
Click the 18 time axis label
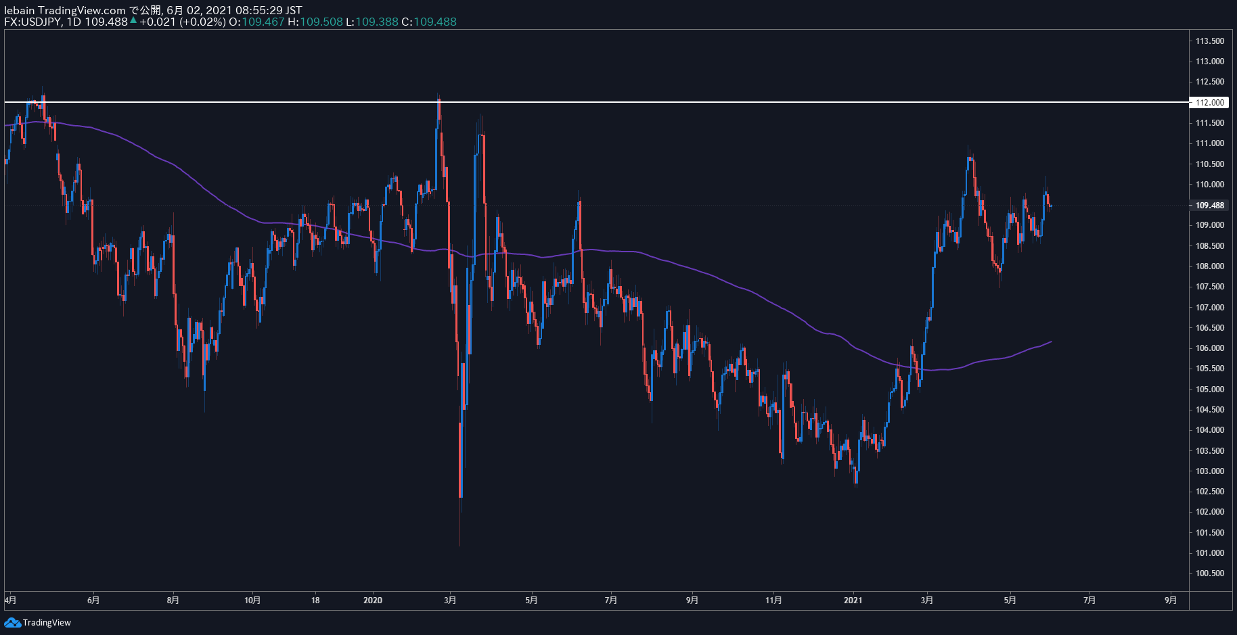(x=315, y=601)
